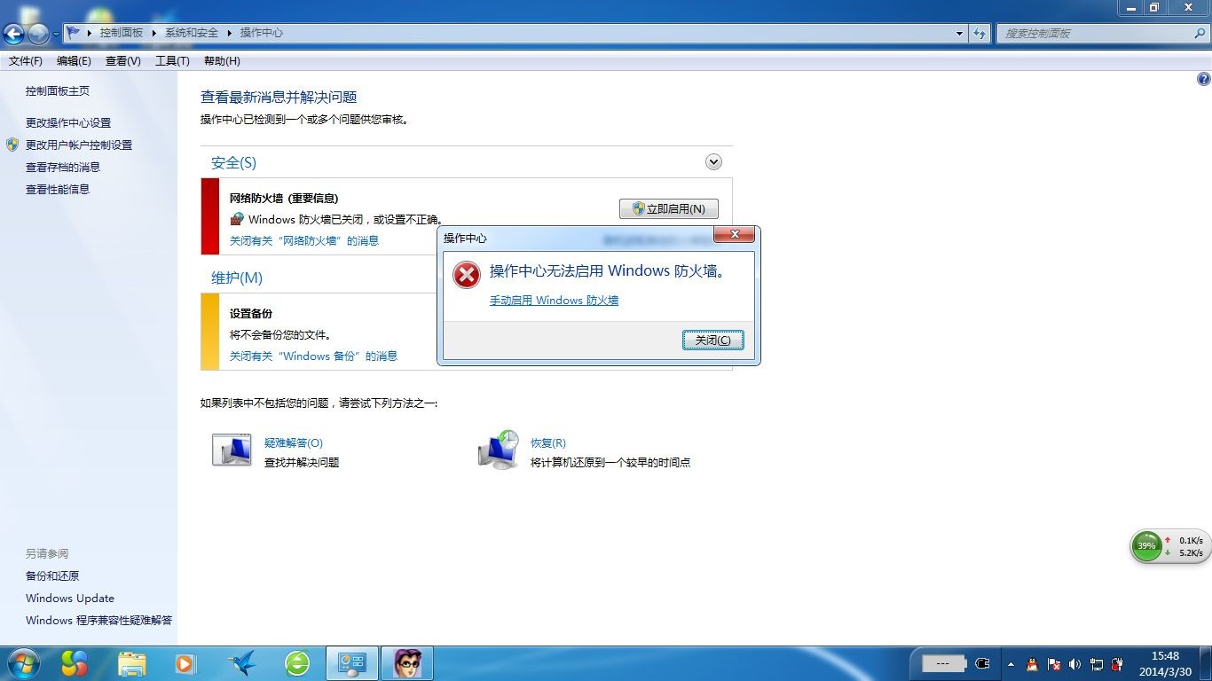The image size is (1212, 681).
Task: Click the battery plug icon beside language bar
Action: tap(982, 663)
